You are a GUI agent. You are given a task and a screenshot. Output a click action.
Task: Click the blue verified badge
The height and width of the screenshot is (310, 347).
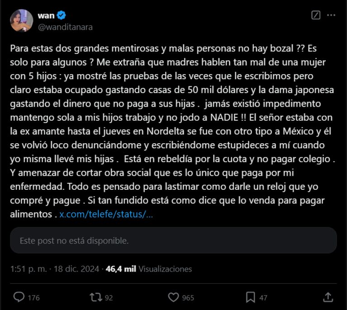[61, 16]
